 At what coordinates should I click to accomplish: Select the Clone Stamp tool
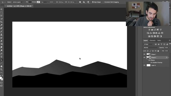[1, 35]
